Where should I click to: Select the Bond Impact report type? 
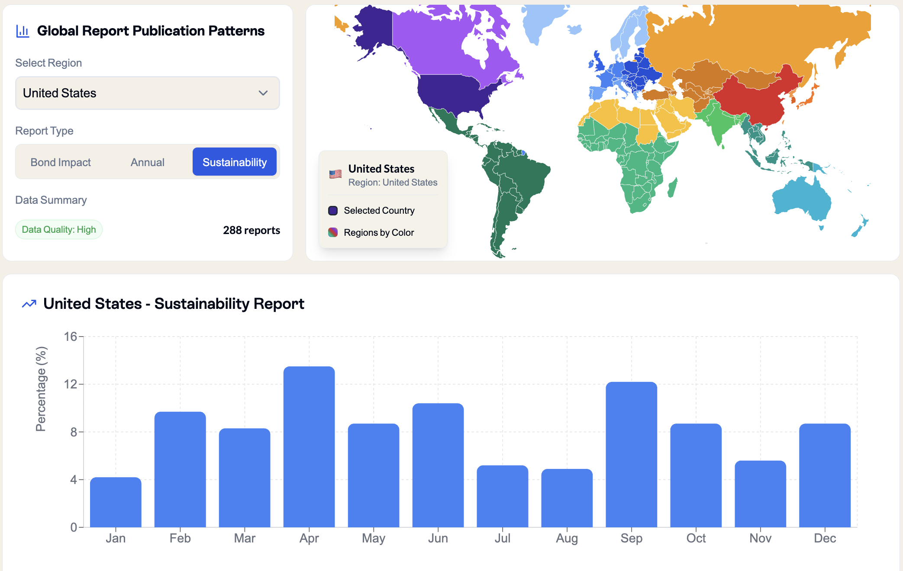point(61,162)
